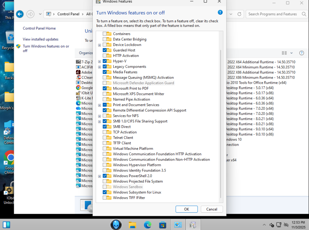Open the View installed updates link
This screenshot has height=230, width=309.
click(41, 39)
